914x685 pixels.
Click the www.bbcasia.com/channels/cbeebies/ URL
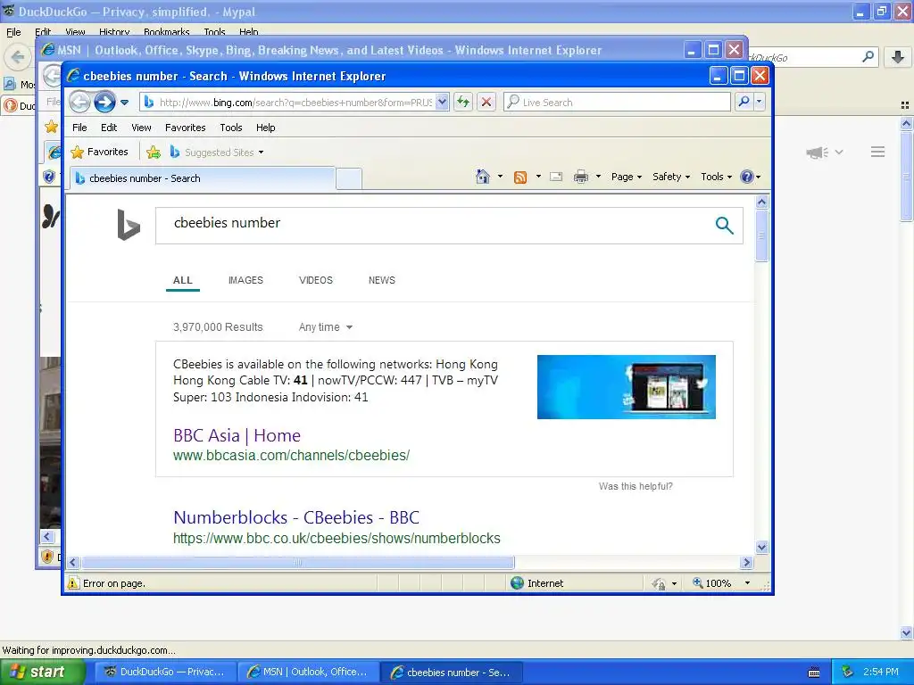(291, 456)
